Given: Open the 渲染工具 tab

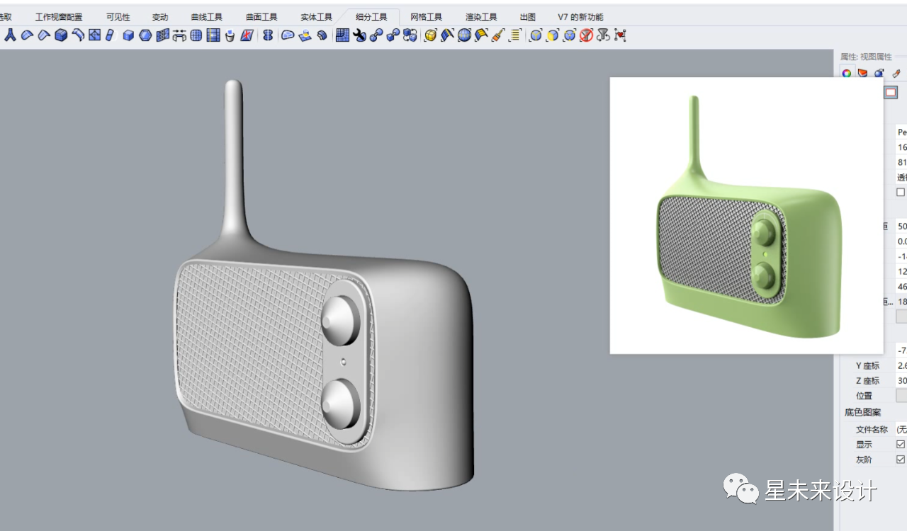Looking at the screenshot, I should 481,17.
